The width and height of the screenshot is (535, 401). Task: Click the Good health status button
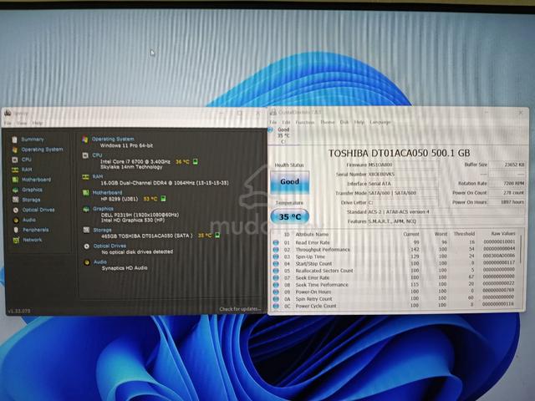click(x=290, y=182)
